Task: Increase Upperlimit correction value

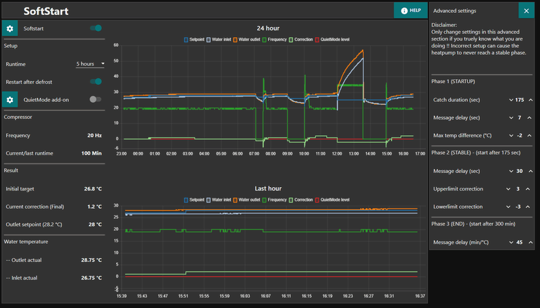Action: pyautogui.click(x=528, y=189)
